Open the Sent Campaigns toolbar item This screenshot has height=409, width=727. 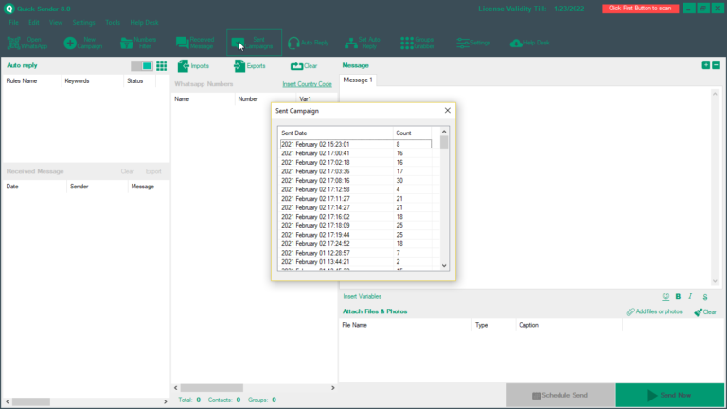tap(254, 43)
